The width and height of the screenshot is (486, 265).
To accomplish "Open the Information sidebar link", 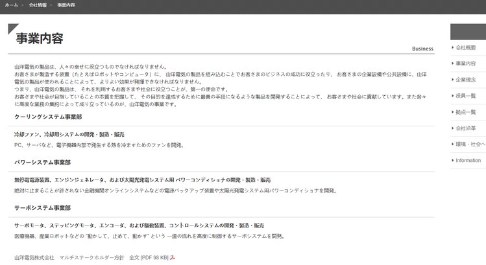I will pos(468,160).
